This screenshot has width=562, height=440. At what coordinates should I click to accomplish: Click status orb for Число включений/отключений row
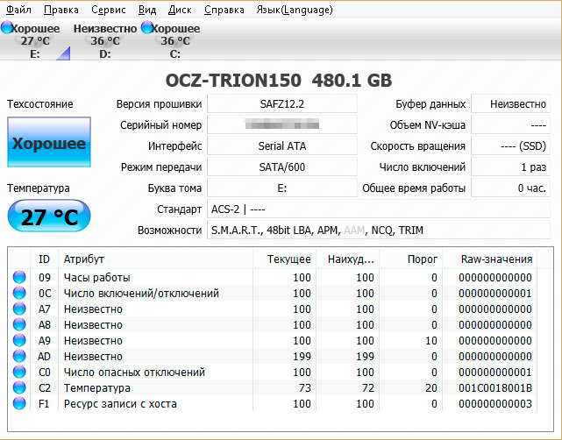coord(19,293)
